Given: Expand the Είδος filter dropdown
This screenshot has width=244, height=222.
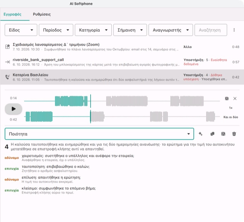Looking at the screenshot, I should pos(21,30).
